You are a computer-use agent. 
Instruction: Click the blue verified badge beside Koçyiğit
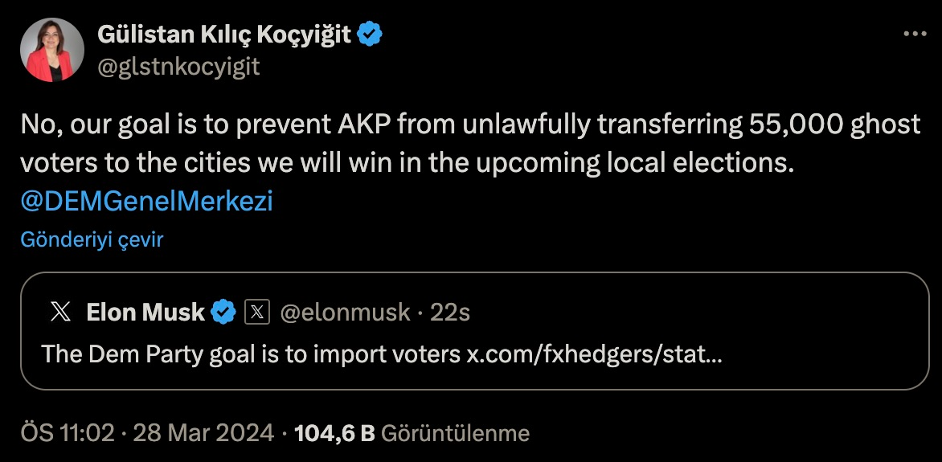pos(370,35)
